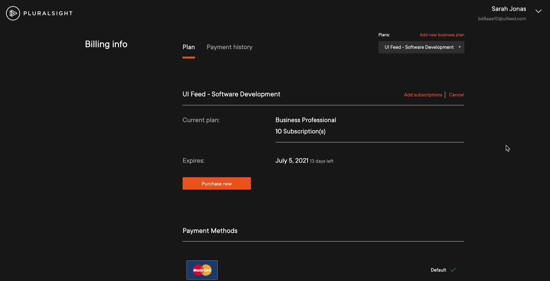Click the PLURALSIGHT wordmark text
Viewport: 550px width, 281px height.
pyautogui.click(x=48, y=13)
